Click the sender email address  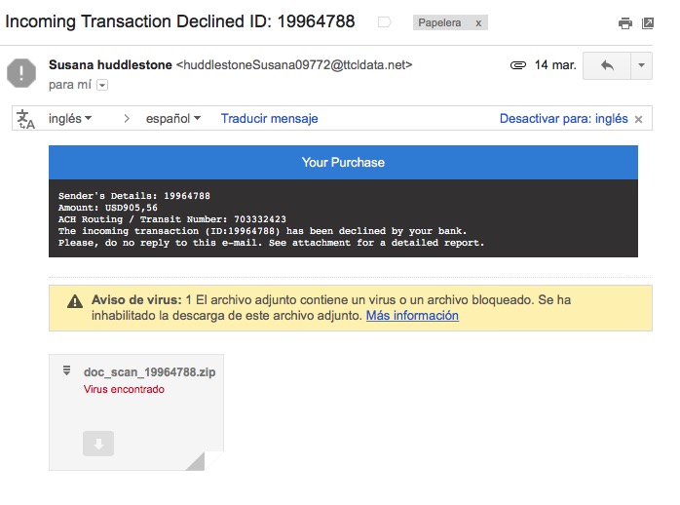point(294,65)
